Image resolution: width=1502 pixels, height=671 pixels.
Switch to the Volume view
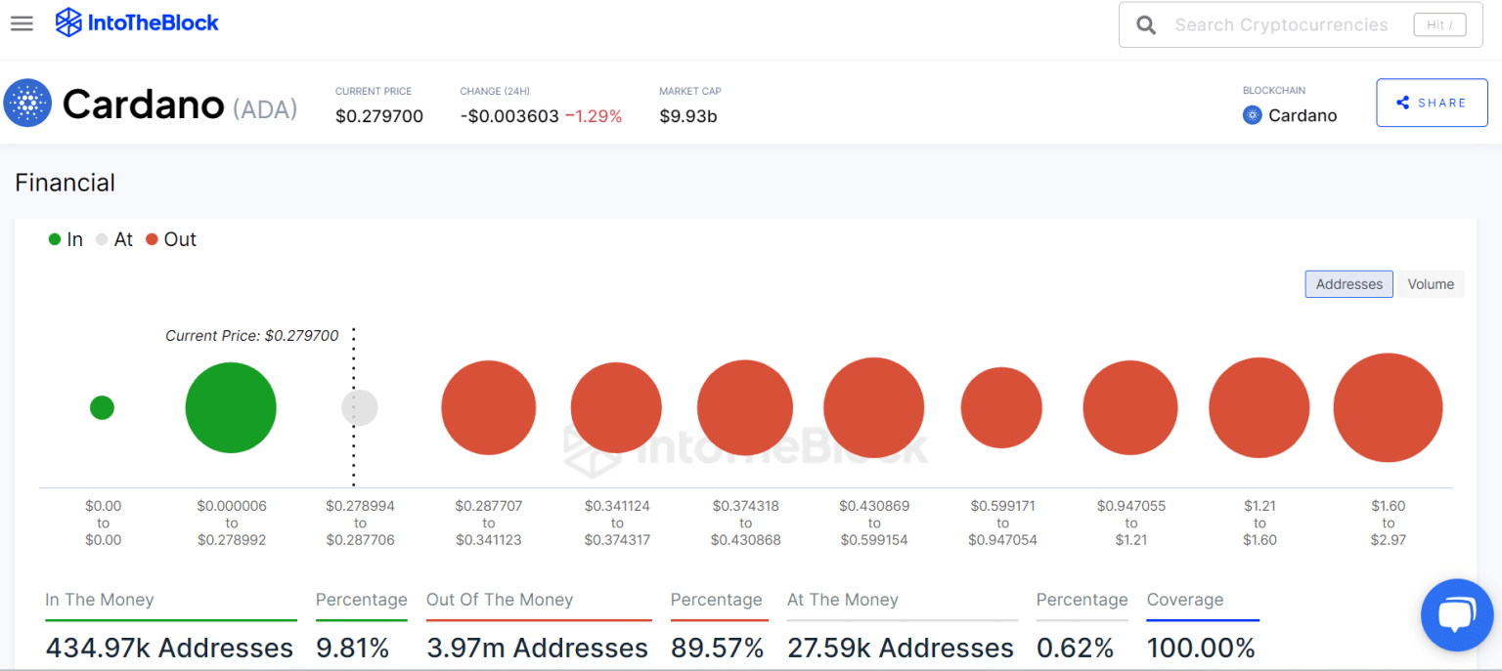click(1430, 284)
